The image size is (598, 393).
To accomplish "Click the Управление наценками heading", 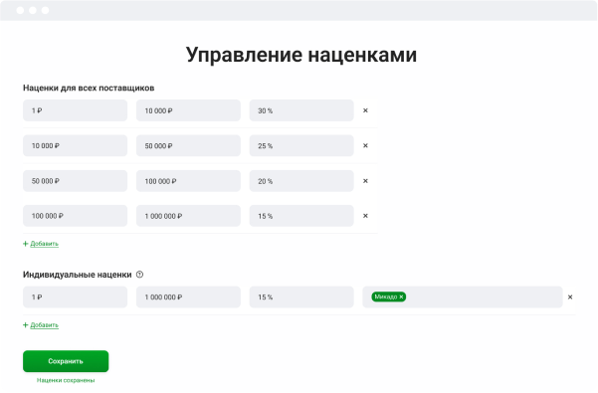I will 301,55.
